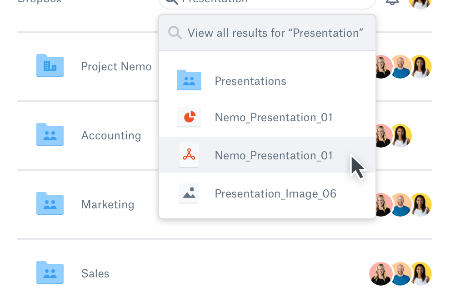View Sales' bald man member avatar
Image resolution: width=450 pixels, height=291 pixels.
(x=402, y=273)
